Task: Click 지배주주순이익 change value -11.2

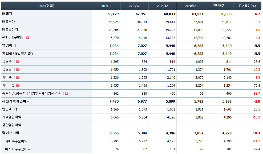Action: tap(256, 141)
